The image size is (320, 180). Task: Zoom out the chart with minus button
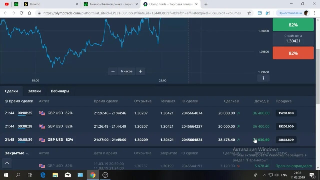(x=113, y=71)
